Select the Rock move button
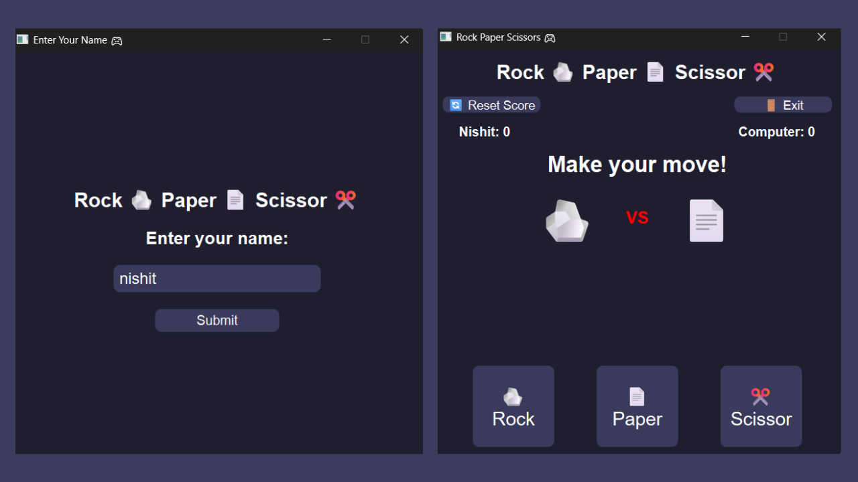Viewport: 858px width, 482px height. (513, 406)
